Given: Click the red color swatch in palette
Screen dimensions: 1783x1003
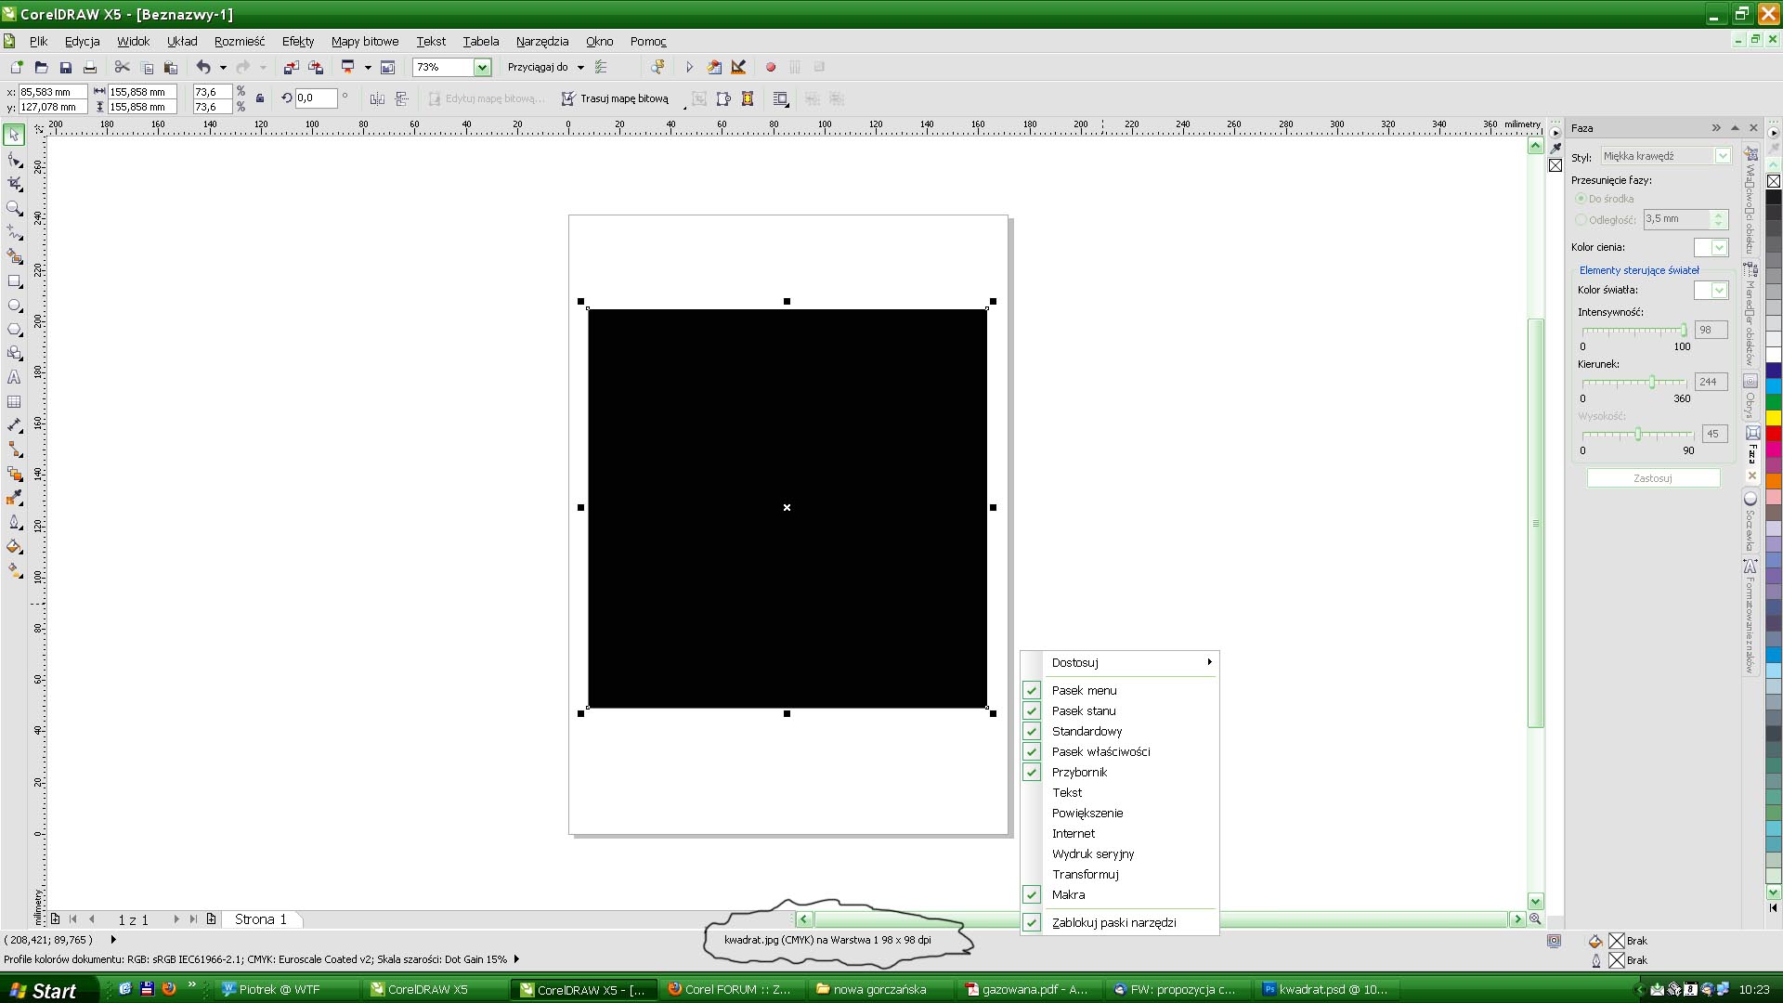Looking at the screenshot, I should pyautogui.click(x=1773, y=434).
